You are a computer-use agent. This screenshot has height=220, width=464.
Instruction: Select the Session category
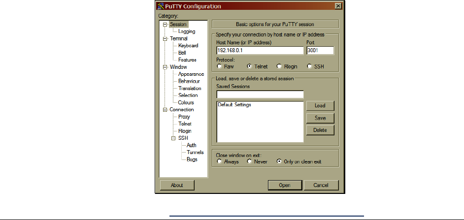[x=178, y=24]
